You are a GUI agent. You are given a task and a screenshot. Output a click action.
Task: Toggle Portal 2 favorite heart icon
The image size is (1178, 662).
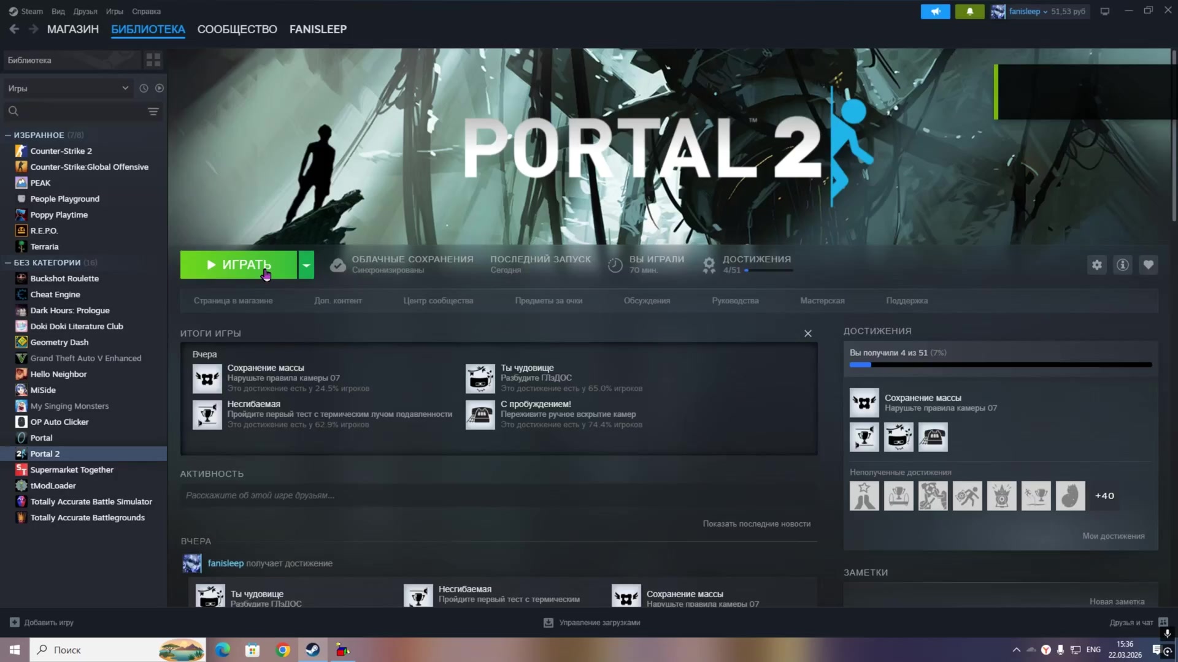(1149, 265)
